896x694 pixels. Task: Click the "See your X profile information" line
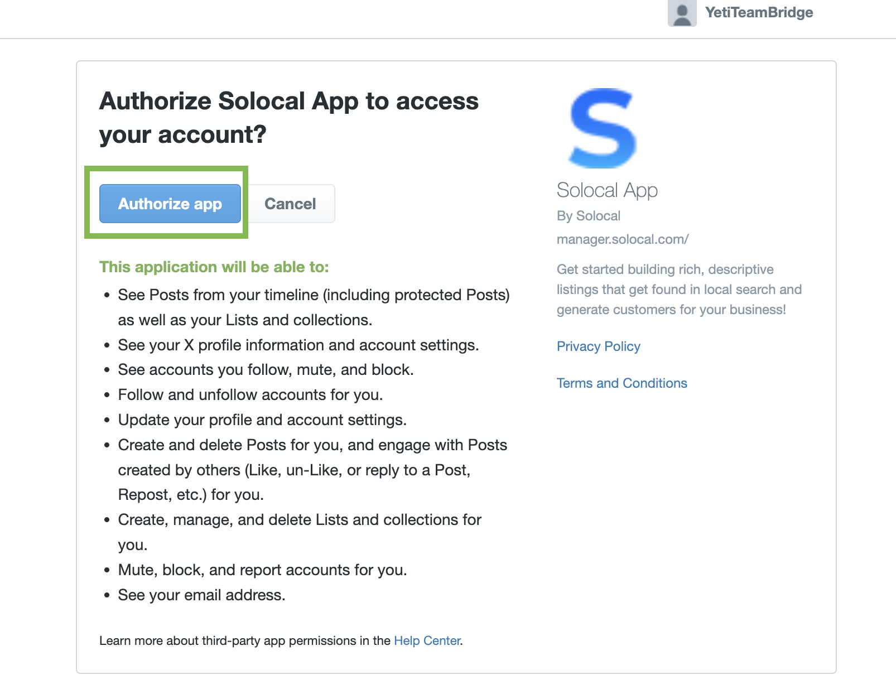(298, 345)
